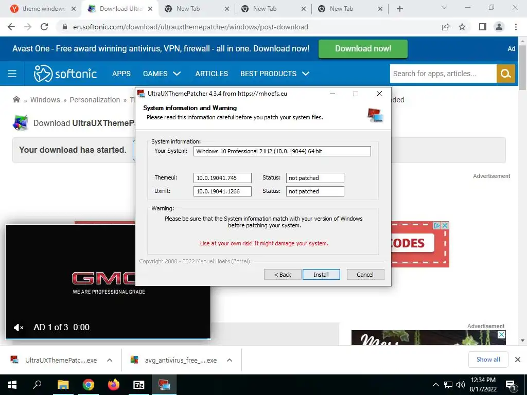Open the Chrome profile avatar
This screenshot has height=395, width=527.
[x=499, y=27]
